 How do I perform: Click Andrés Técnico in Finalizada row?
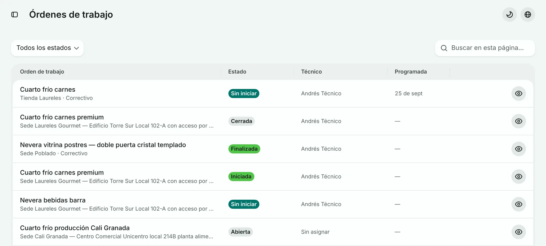tap(321, 149)
